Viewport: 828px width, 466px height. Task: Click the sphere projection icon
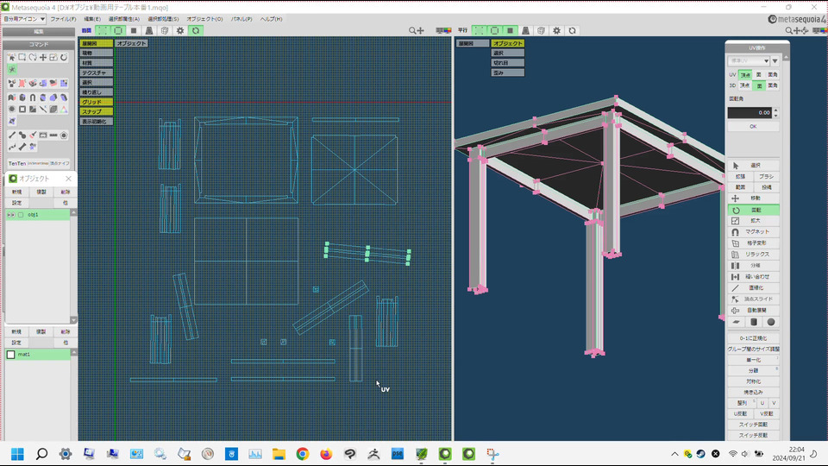771,322
